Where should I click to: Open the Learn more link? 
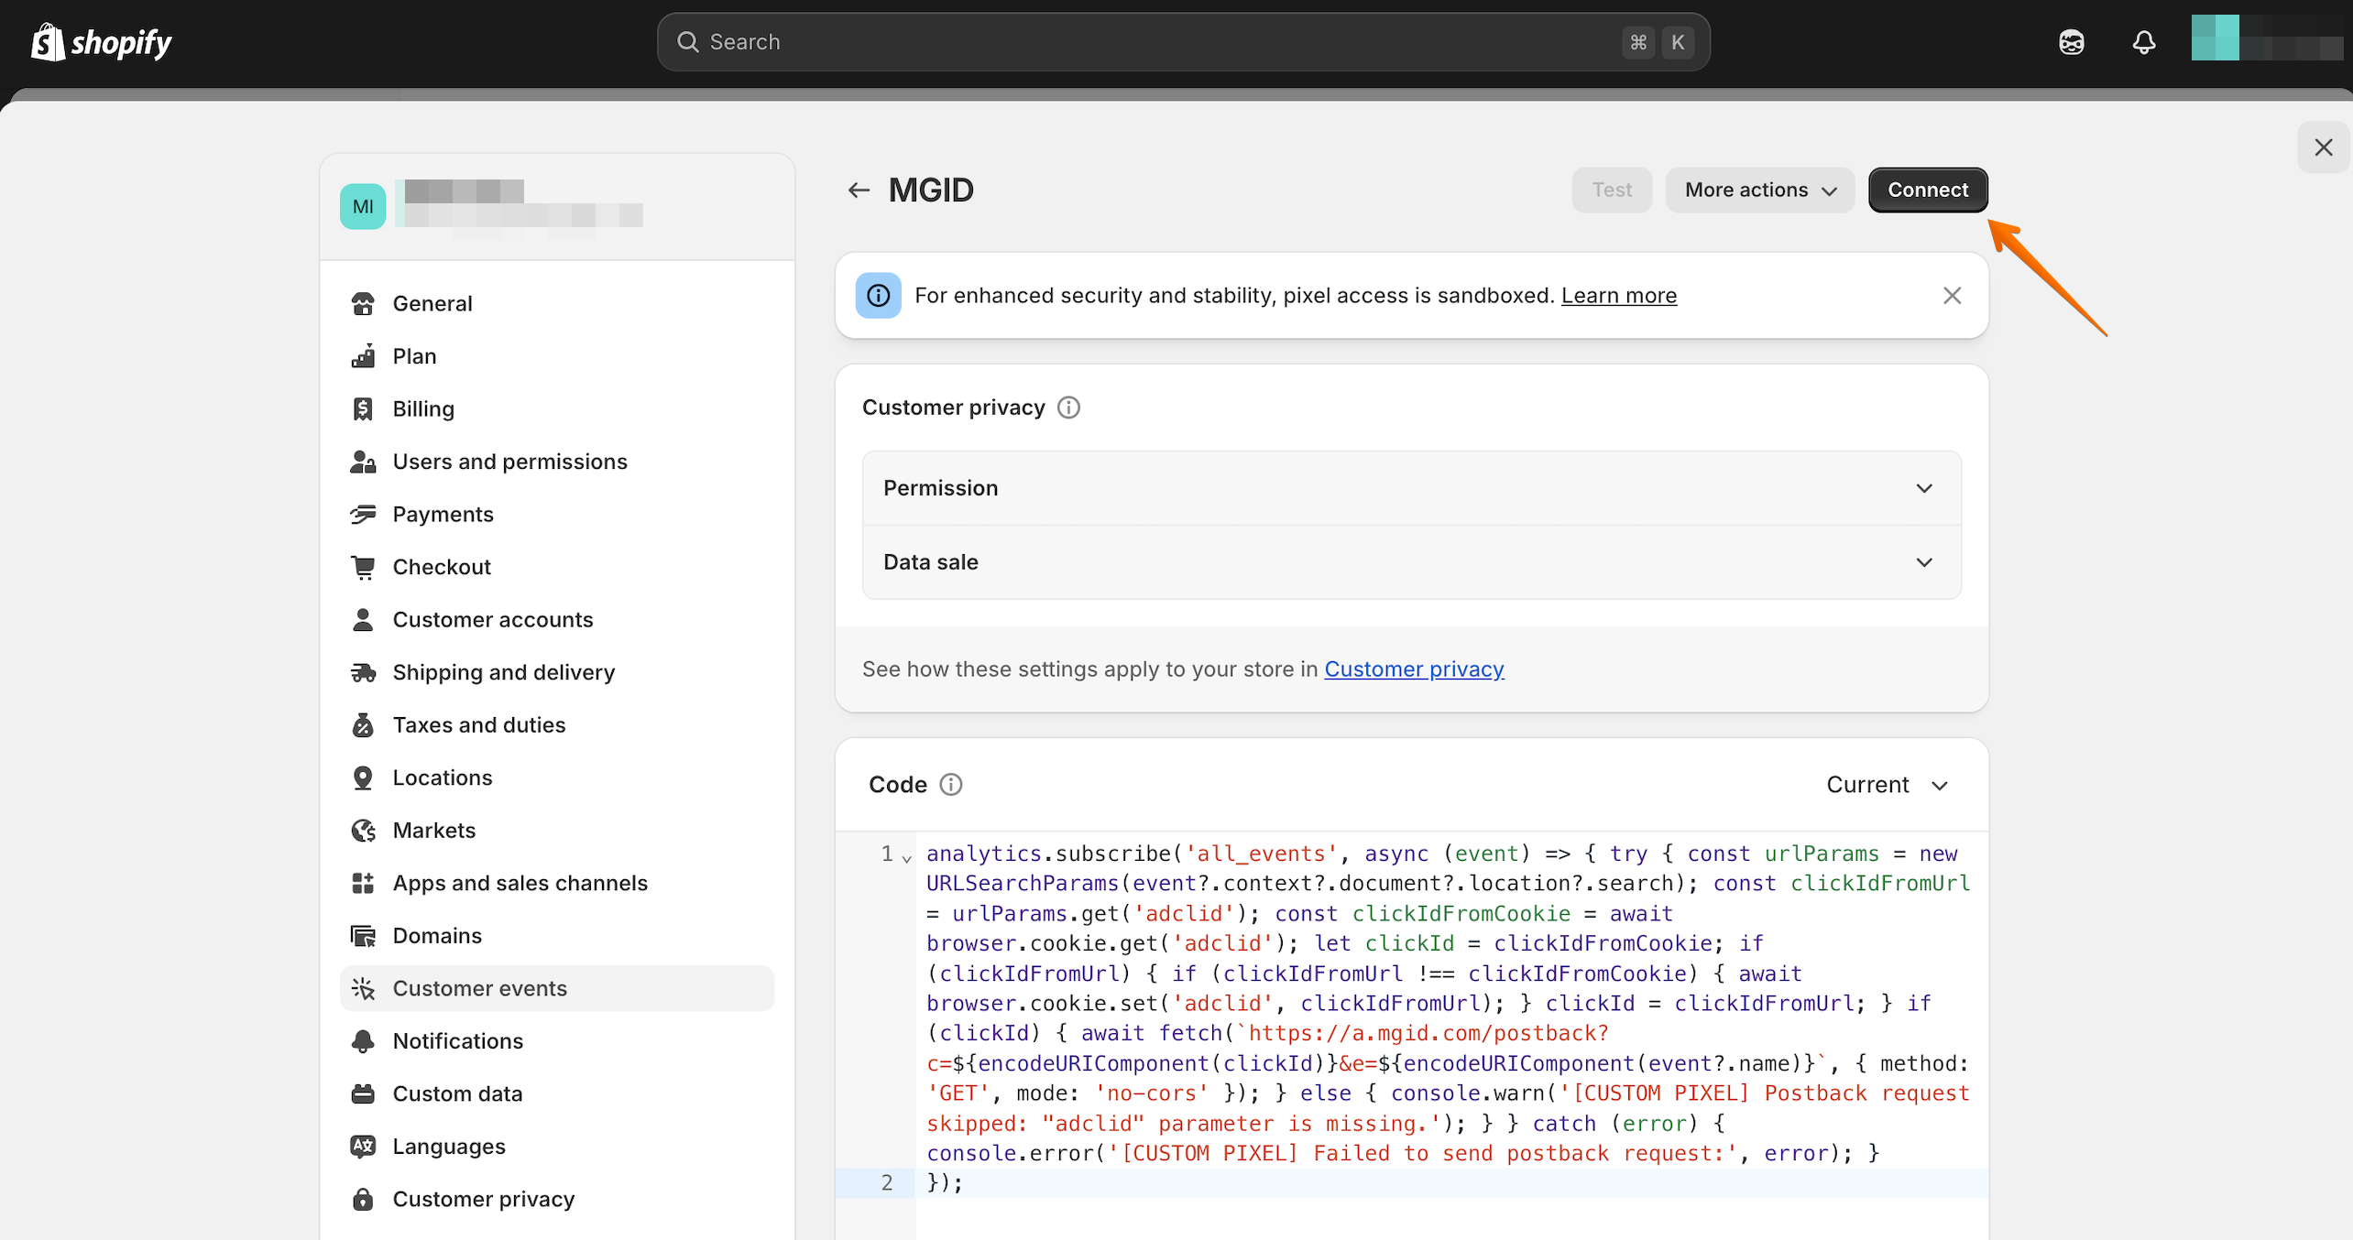(x=1618, y=296)
